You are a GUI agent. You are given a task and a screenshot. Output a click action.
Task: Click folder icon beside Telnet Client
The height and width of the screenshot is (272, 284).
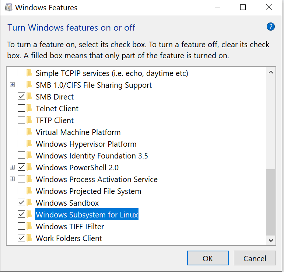(29, 108)
